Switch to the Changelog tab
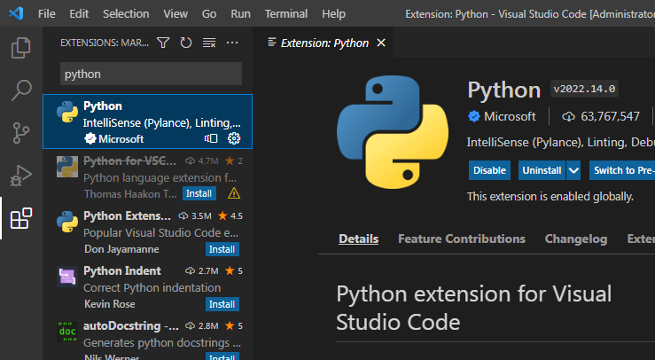 (x=575, y=239)
